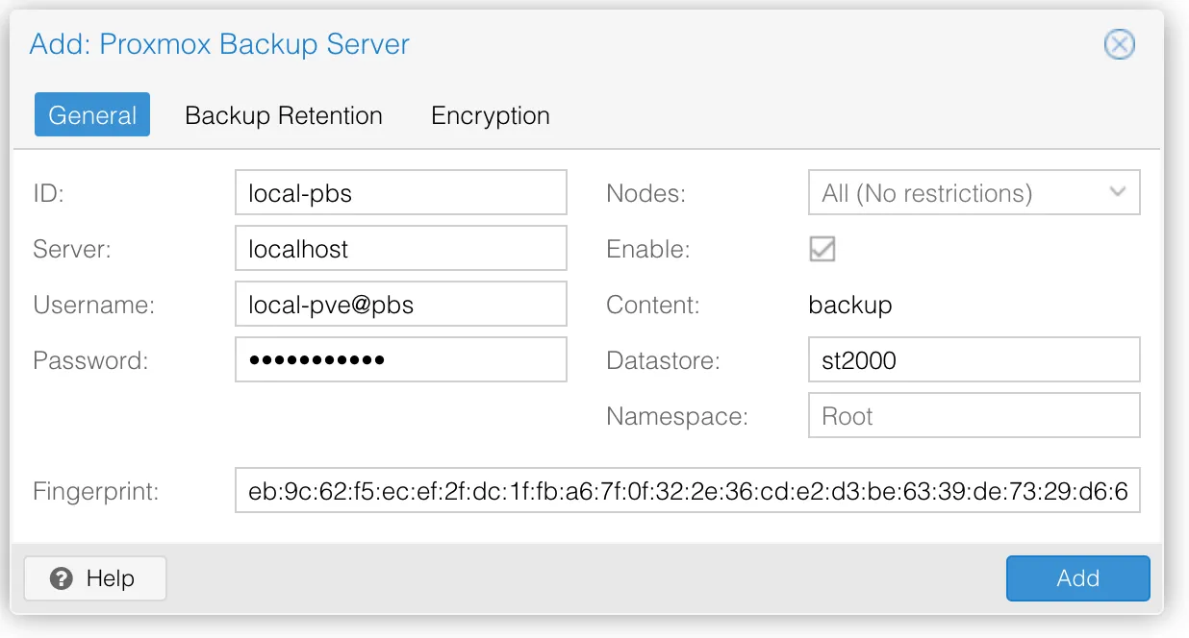The image size is (1189, 638).
Task: Click the Datastore label
Action: pyautogui.click(x=663, y=361)
